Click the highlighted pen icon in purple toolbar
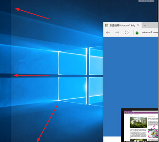 [126, 113]
